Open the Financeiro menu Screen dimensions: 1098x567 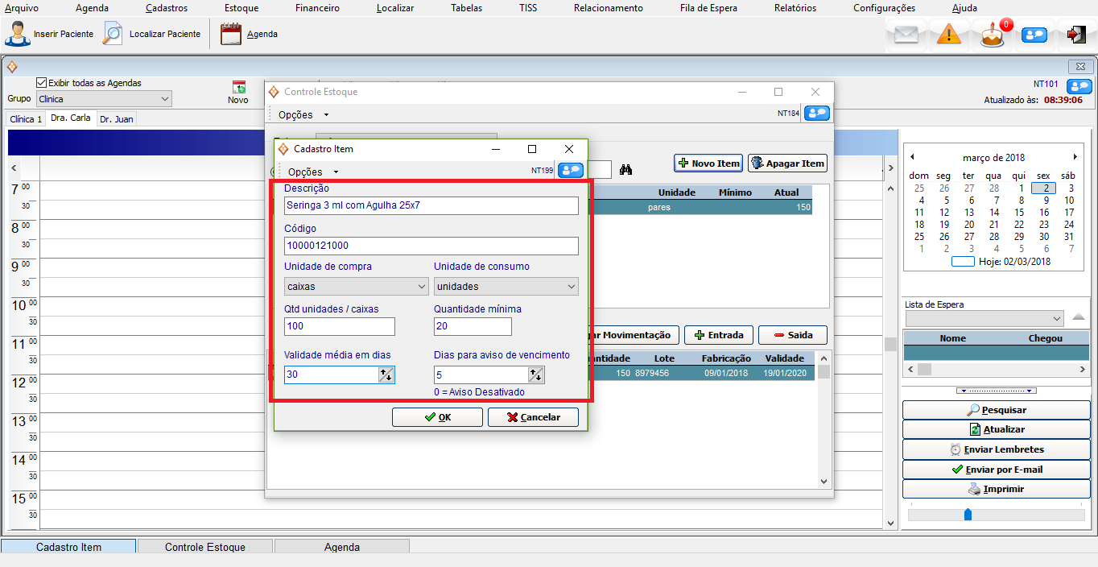click(317, 8)
